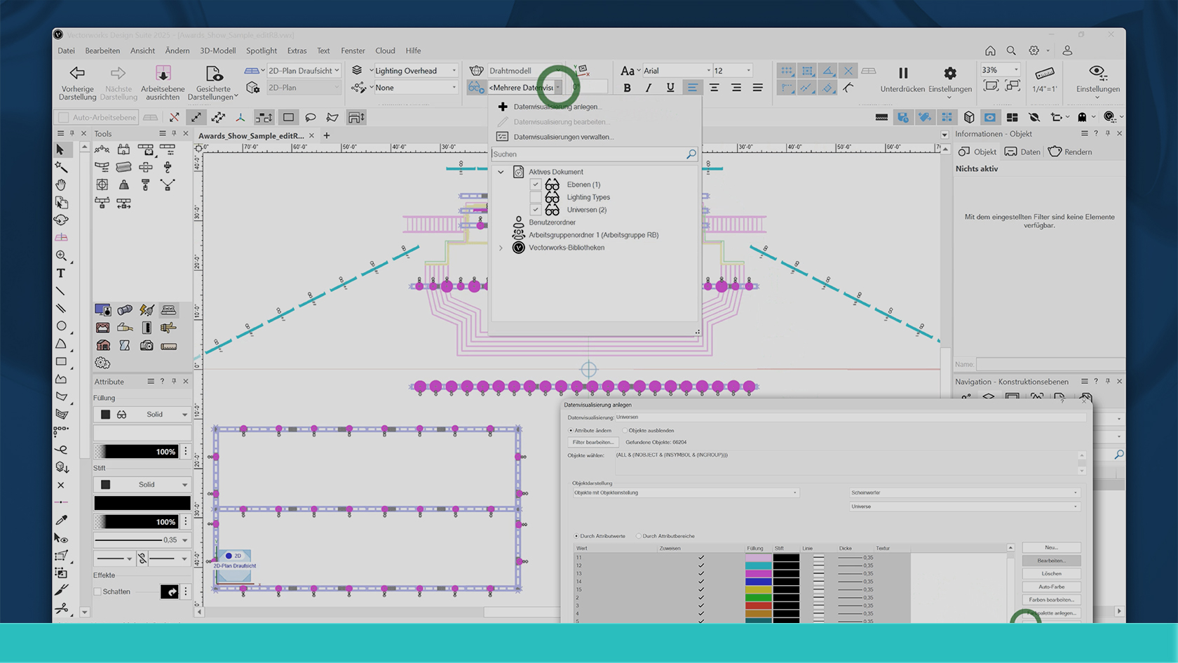The width and height of the screenshot is (1178, 663).
Task: Switch to the Rendern tab
Action: coord(1070,152)
